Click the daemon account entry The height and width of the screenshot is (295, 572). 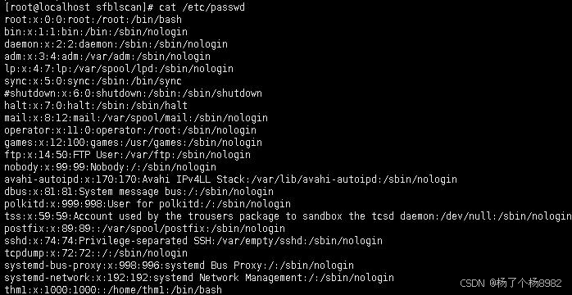pyautogui.click(x=116, y=44)
